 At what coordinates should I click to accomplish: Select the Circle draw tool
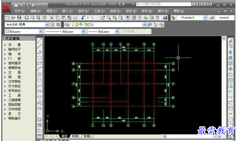pos(39,74)
